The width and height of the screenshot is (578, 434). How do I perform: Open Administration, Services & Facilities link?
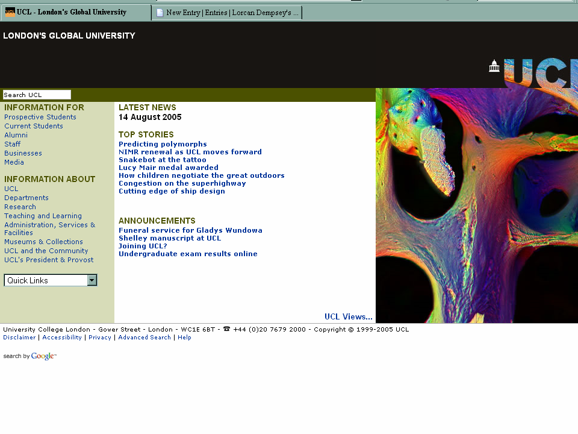click(50, 229)
